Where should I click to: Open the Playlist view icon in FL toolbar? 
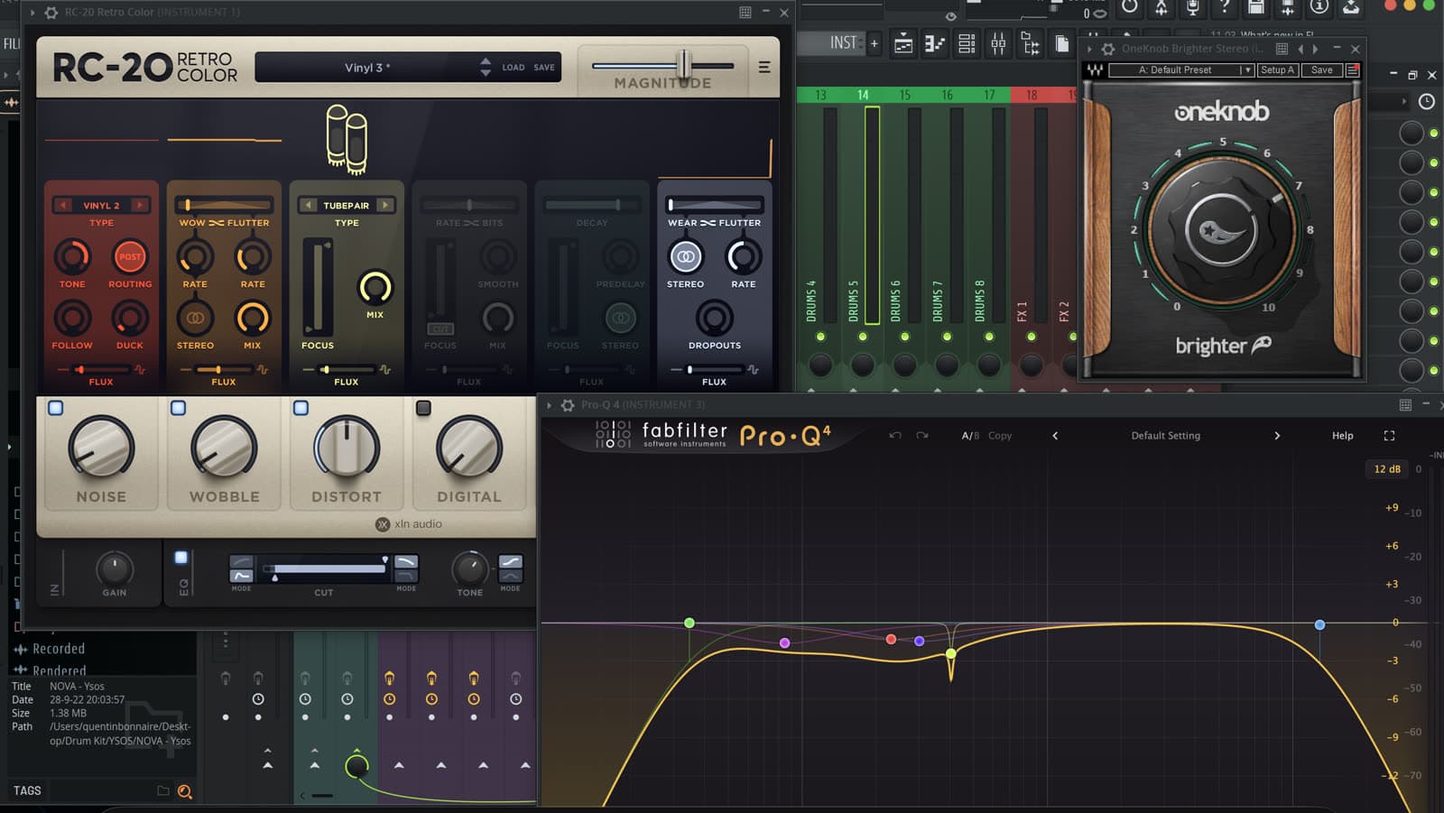coord(903,43)
